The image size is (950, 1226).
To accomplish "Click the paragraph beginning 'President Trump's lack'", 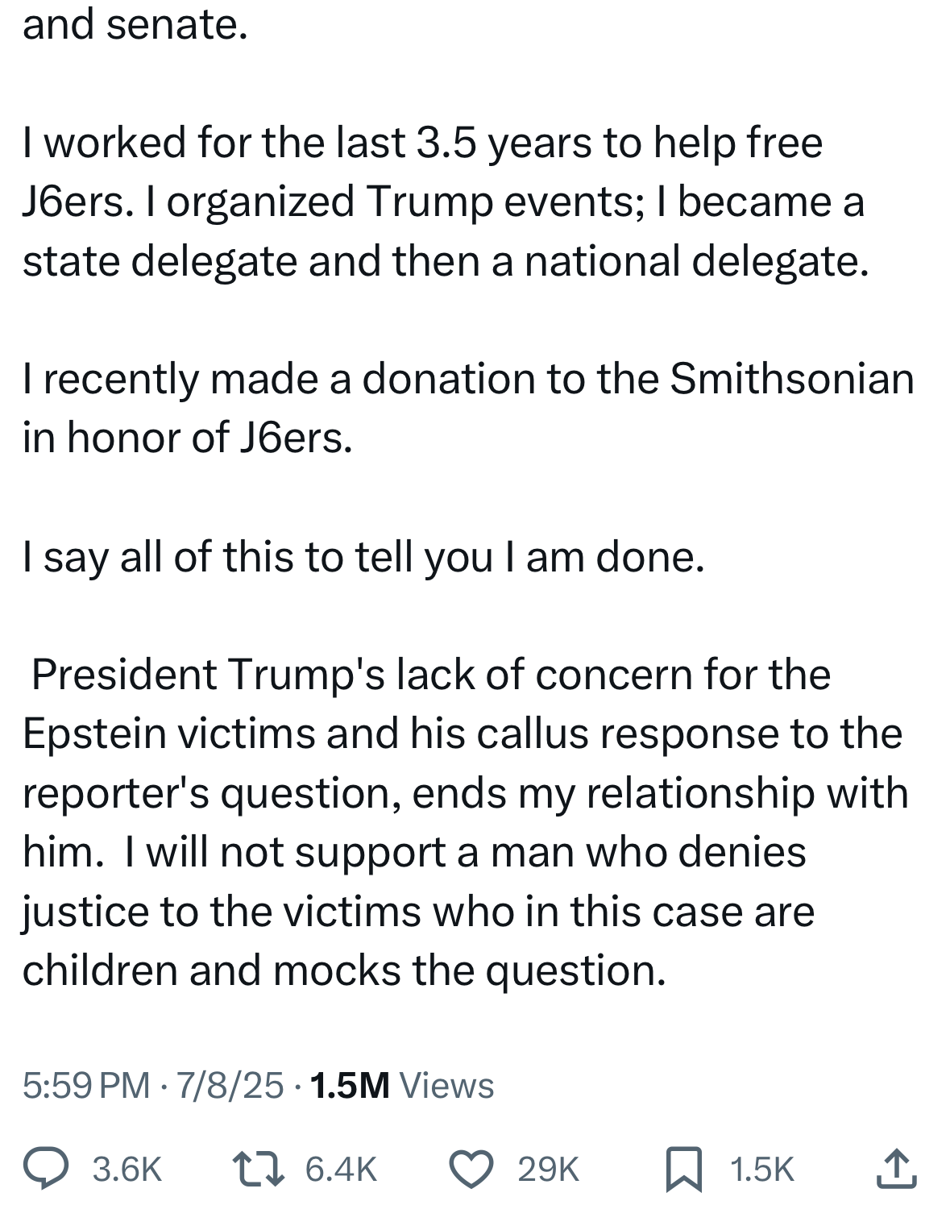I will 465,822.
